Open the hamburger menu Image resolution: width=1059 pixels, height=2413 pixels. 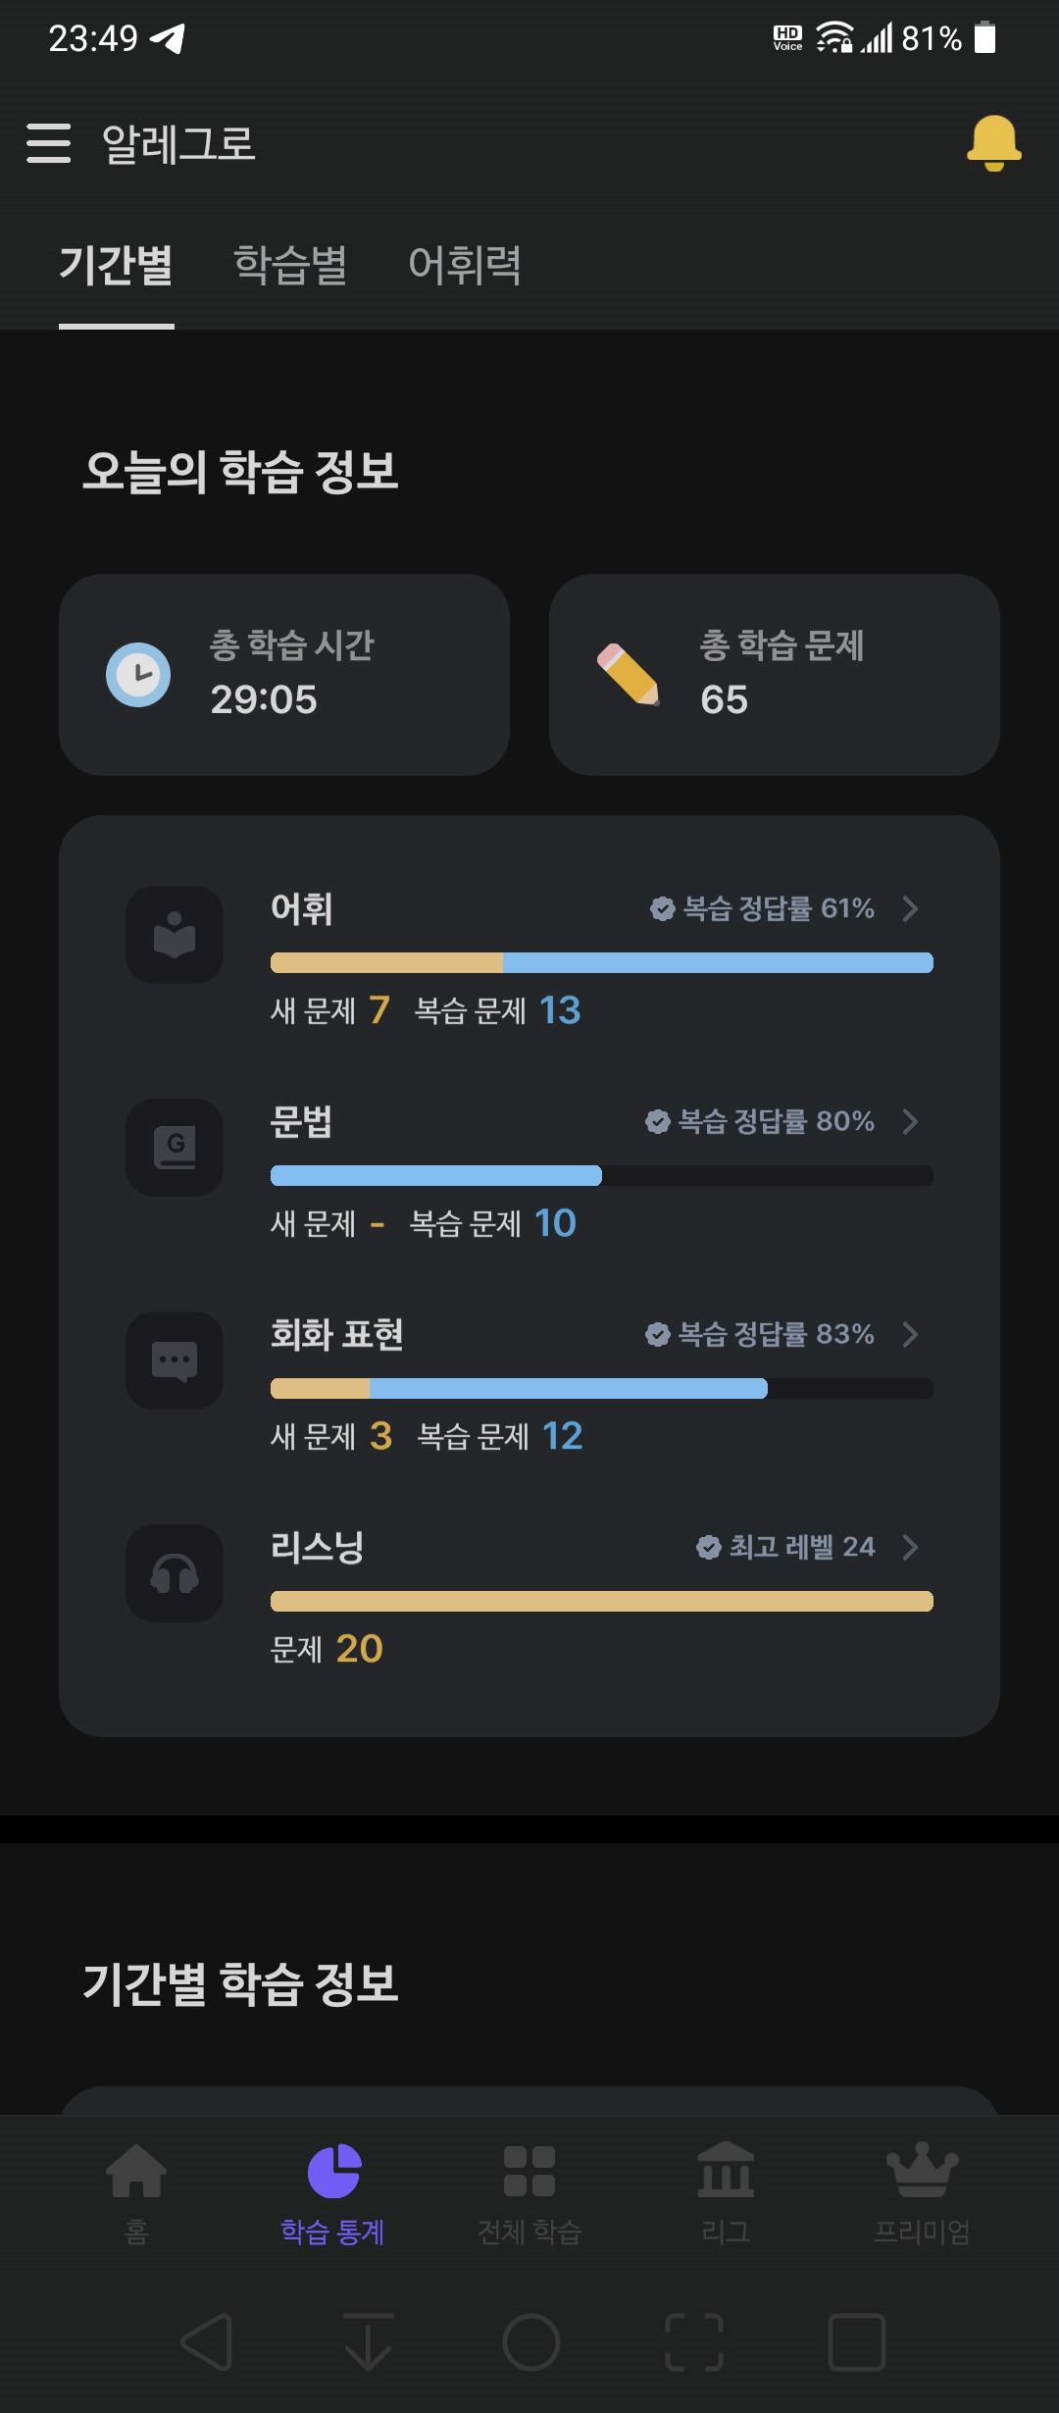(x=49, y=143)
